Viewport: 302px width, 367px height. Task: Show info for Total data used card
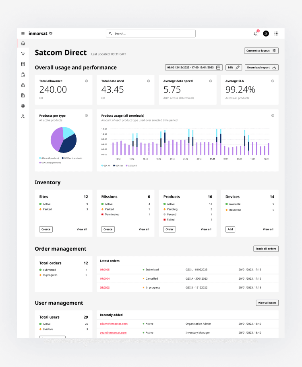click(149, 81)
